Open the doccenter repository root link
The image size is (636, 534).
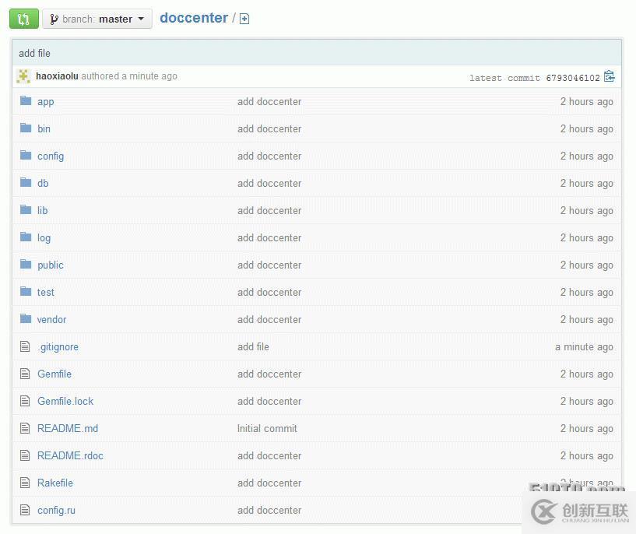click(194, 18)
